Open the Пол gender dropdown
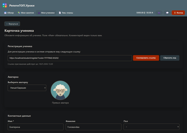 [x=151, y=127]
